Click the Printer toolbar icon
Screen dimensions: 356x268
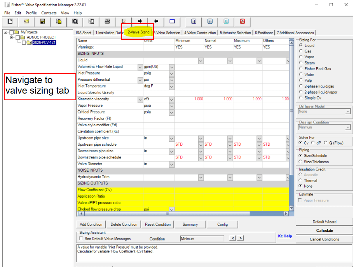107,21
